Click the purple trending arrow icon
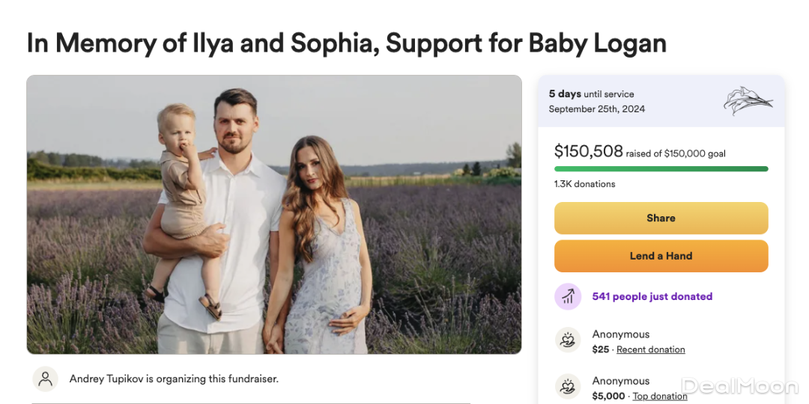This screenshot has width=809, height=404. (568, 297)
